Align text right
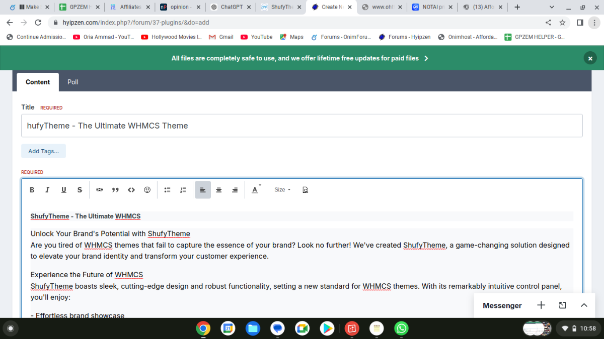The height and width of the screenshot is (339, 604). 235,190
